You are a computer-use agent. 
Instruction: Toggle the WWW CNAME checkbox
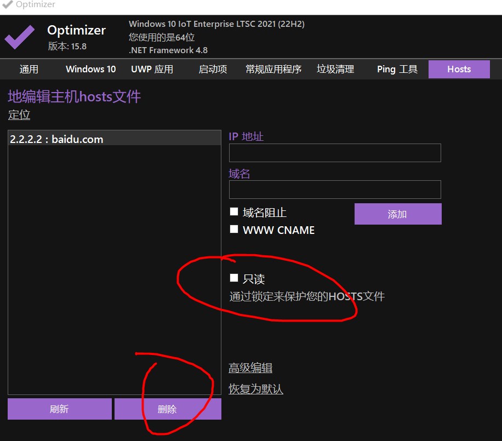click(234, 229)
